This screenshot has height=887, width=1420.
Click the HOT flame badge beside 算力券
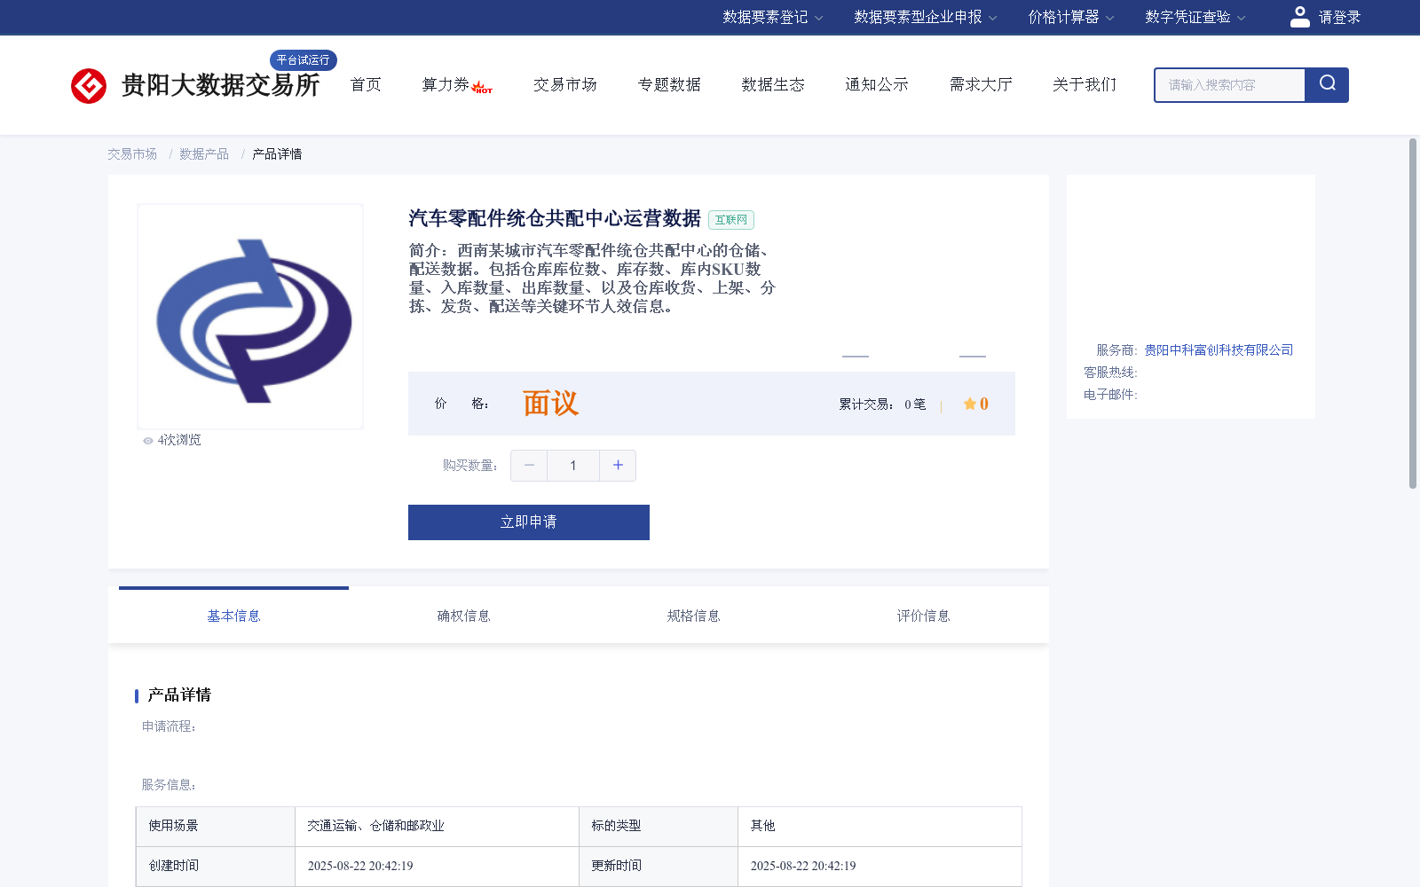pyautogui.click(x=482, y=88)
